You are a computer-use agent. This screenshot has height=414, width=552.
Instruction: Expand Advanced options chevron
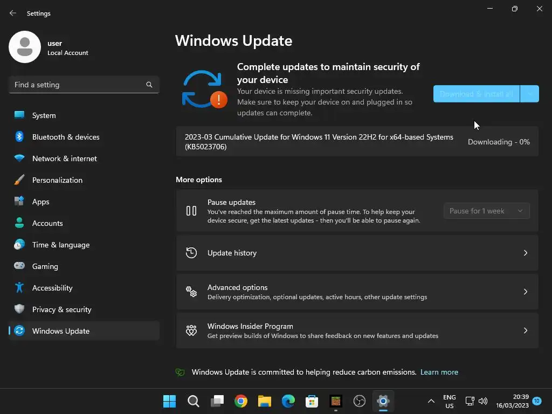coord(525,292)
